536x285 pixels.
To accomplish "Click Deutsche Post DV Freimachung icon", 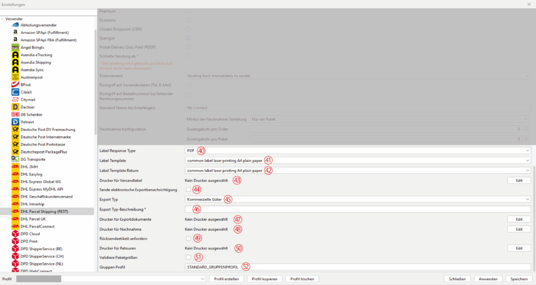I will [15, 129].
